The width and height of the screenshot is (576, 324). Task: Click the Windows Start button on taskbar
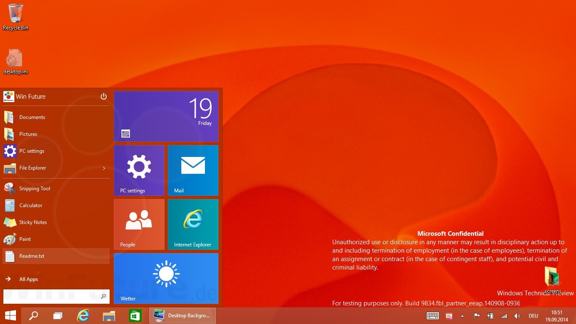pyautogui.click(x=11, y=316)
